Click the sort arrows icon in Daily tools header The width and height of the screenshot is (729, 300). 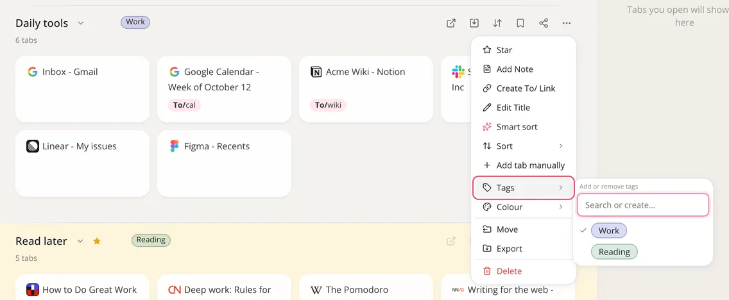497,23
